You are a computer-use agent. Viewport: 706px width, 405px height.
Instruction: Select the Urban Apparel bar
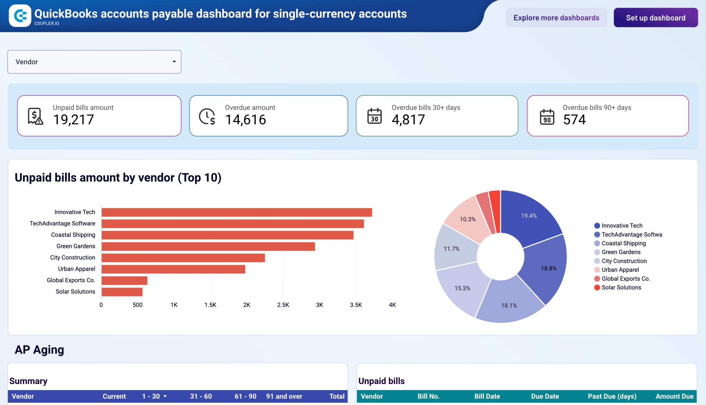tap(173, 269)
